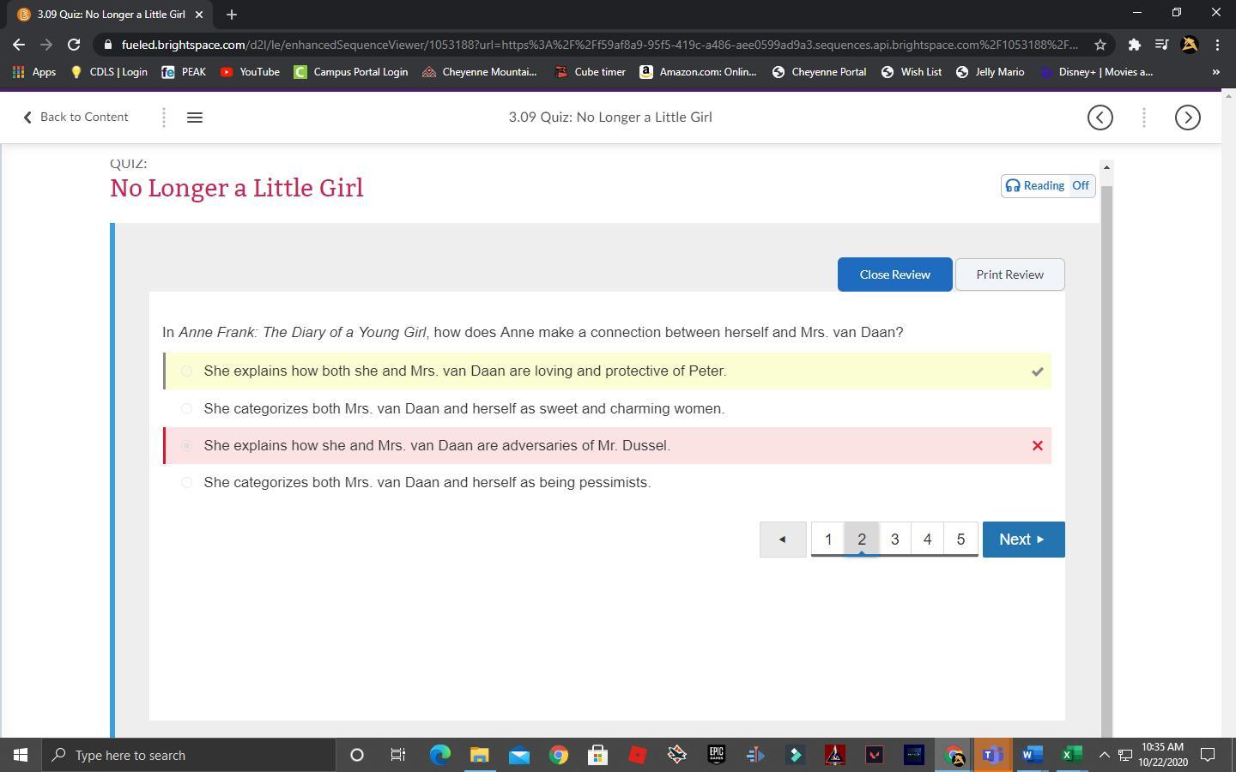Open the Chrome media controls icon
The height and width of the screenshot is (772, 1236).
click(x=1161, y=45)
